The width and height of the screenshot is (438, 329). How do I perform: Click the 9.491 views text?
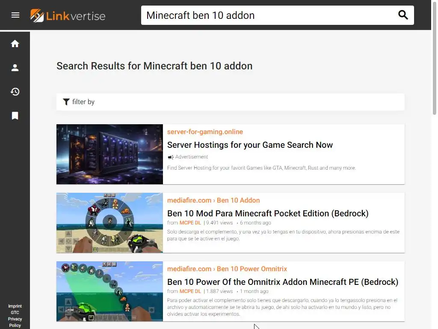[219, 223]
